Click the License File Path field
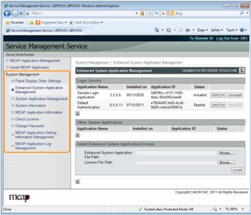 [177, 163]
